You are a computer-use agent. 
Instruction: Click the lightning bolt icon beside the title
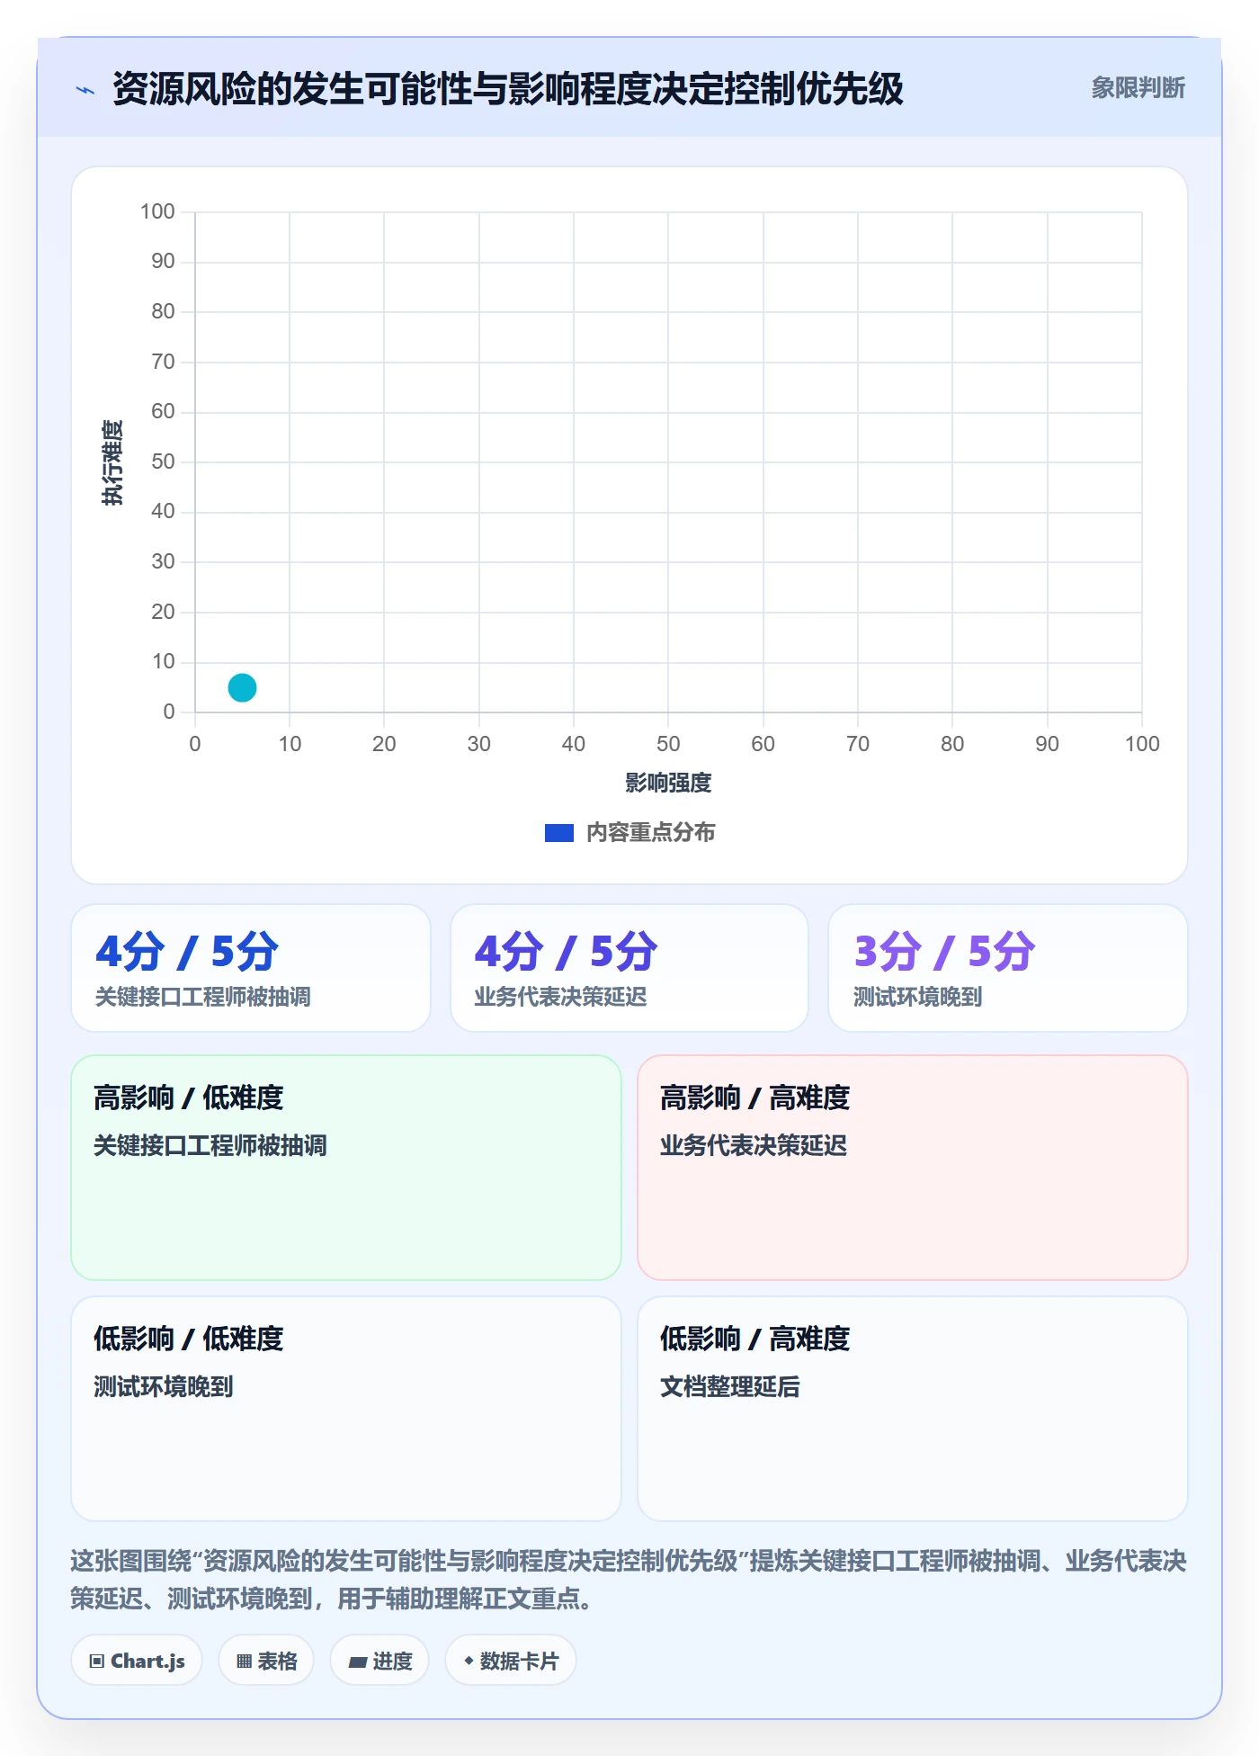coord(85,90)
